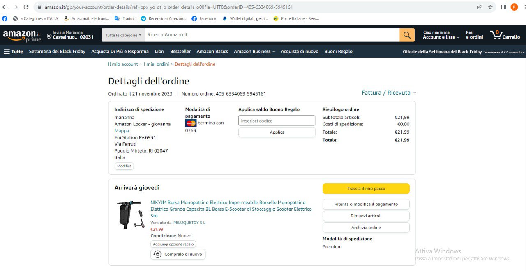
Task: Follow the I miei ordini breadcrumb link
Action: click(156, 64)
